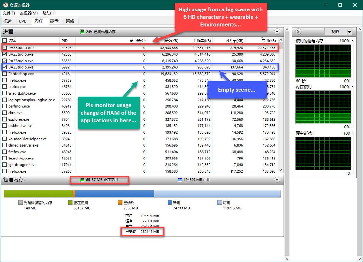The width and height of the screenshot is (363, 262).
Task: Switch to the CPU tab
Action: pyautogui.click(x=23, y=21)
